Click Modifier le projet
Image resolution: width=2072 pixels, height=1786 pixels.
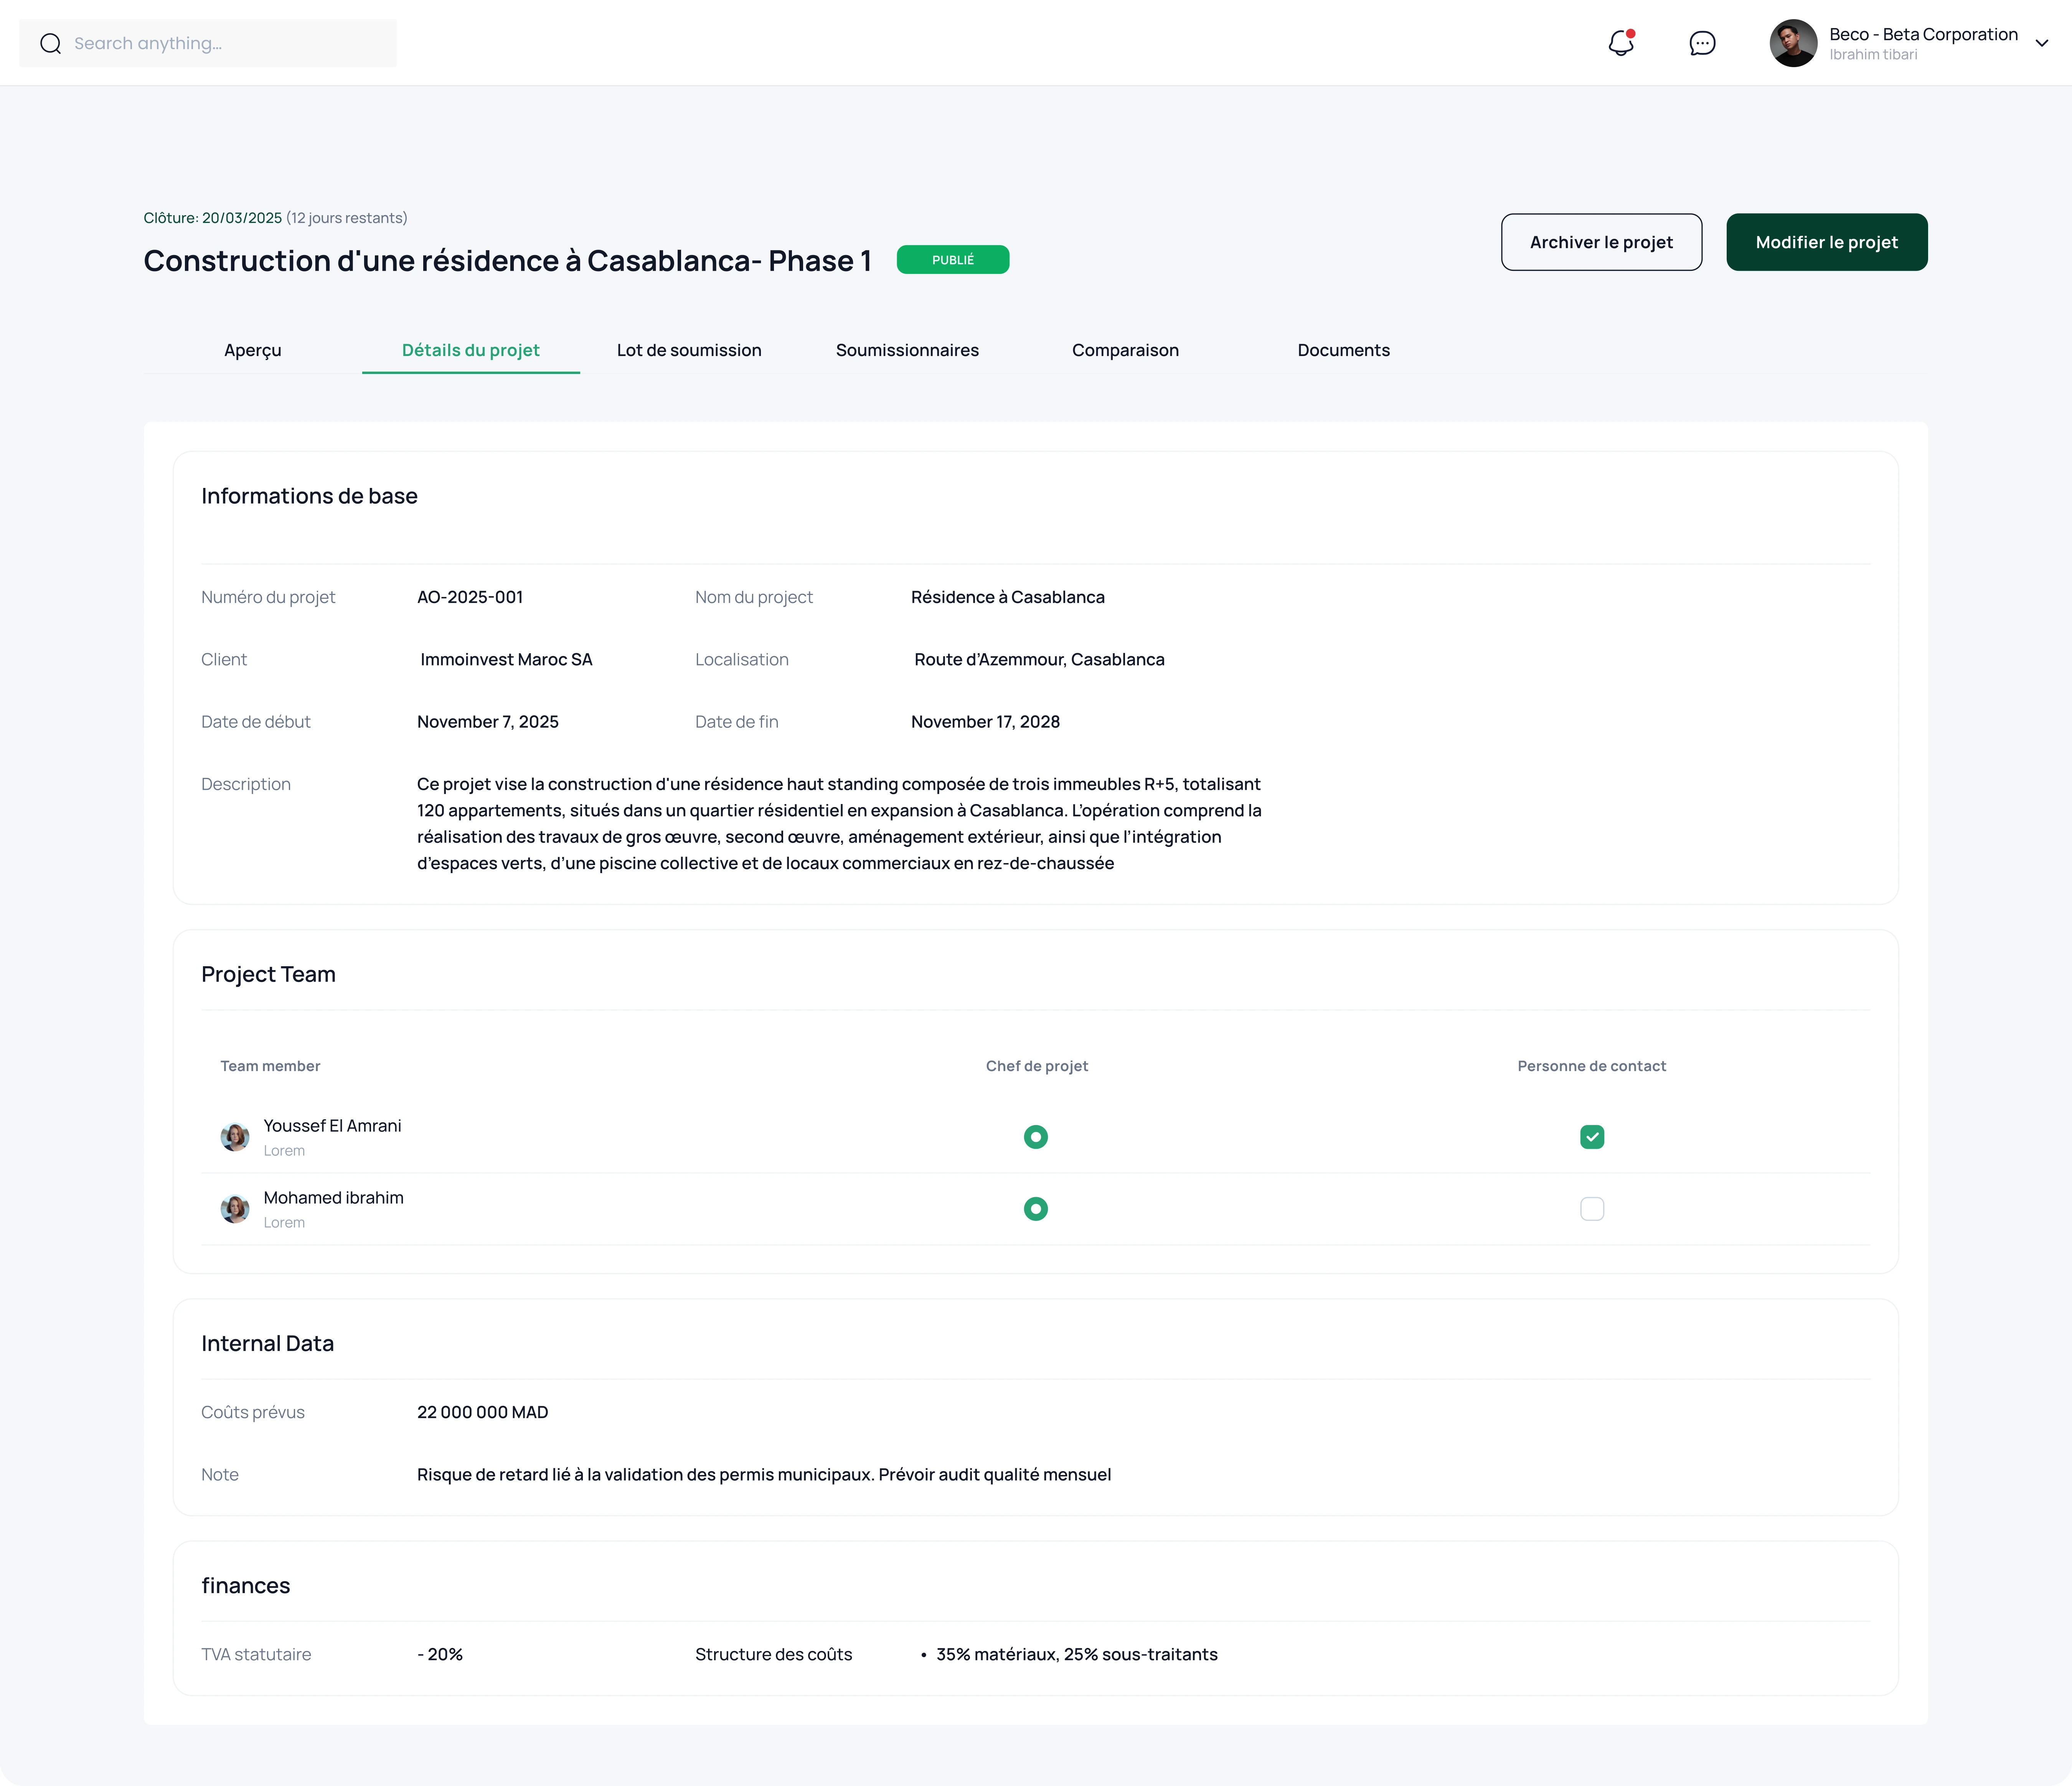[x=1826, y=242]
